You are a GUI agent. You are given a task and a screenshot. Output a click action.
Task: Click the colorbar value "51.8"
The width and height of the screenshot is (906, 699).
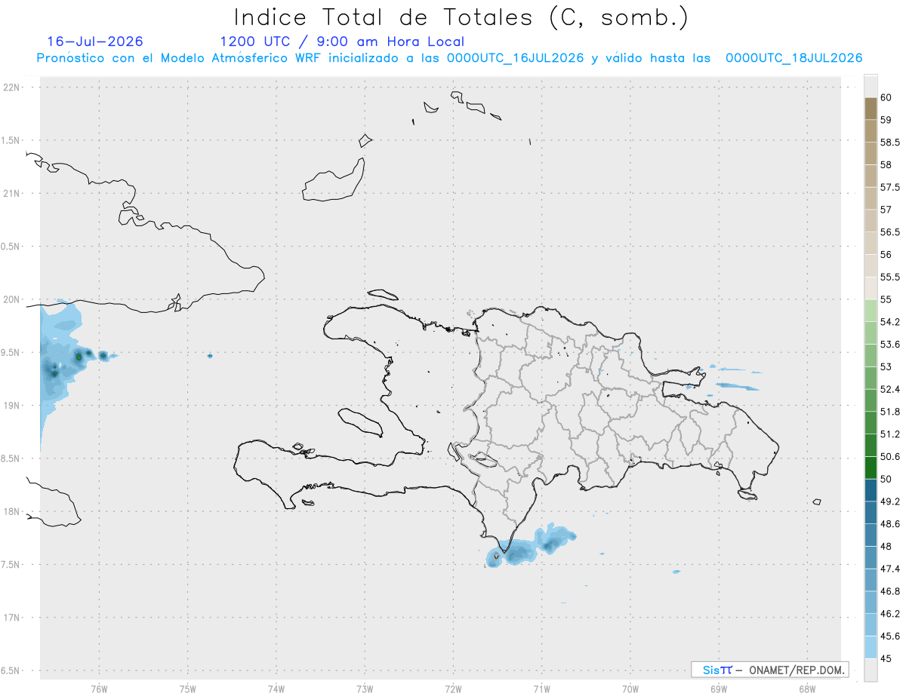point(890,412)
